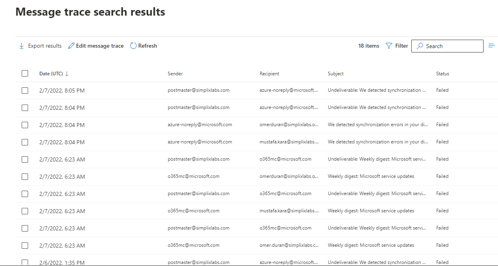Viewport: 498px width, 266px height.
Task: Tick checkbox for row to mustafa.kara 8:04 PM
Action: tap(25, 142)
